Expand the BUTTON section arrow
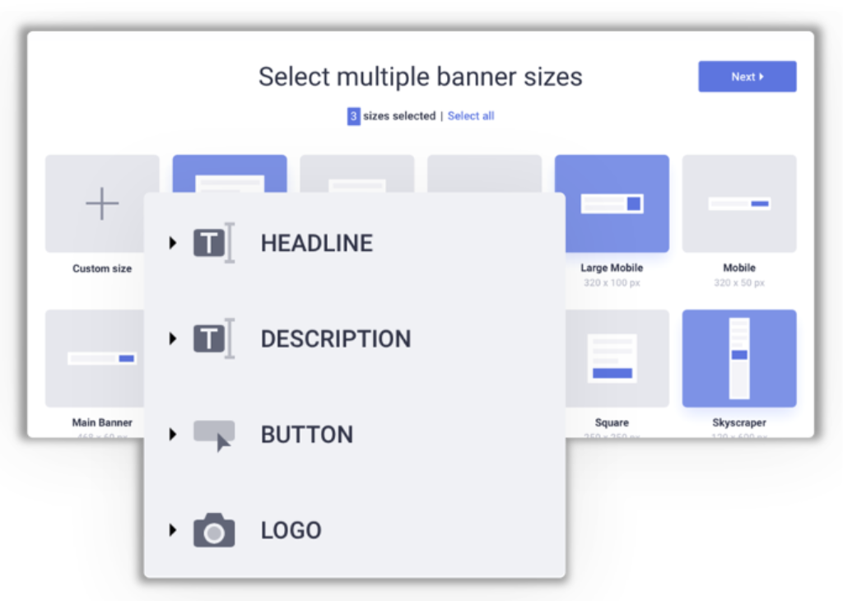Image resolution: width=843 pixels, height=601 pixels. (173, 435)
